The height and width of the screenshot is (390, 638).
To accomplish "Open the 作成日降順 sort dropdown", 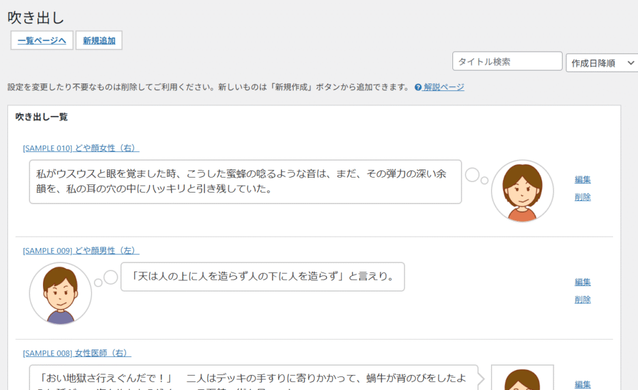I will click(601, 63).
